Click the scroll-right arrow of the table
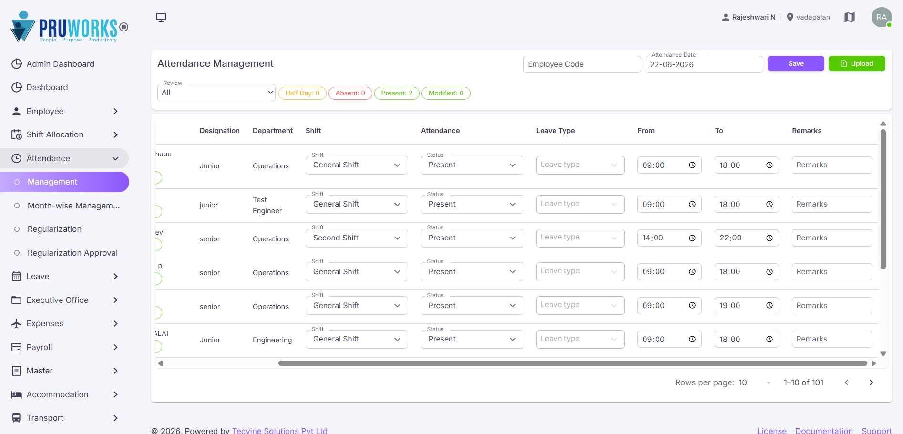This screenshot has height=434, width=903. pos(873,363)
